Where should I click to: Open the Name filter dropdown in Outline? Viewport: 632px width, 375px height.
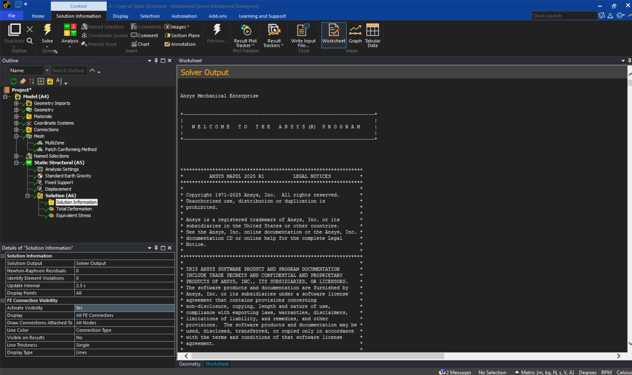click(x=47, y=71)
